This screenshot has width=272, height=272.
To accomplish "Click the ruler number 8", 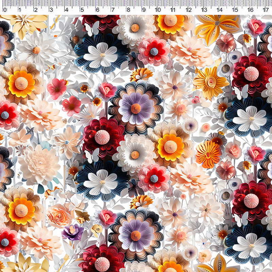I will point(129,10).
